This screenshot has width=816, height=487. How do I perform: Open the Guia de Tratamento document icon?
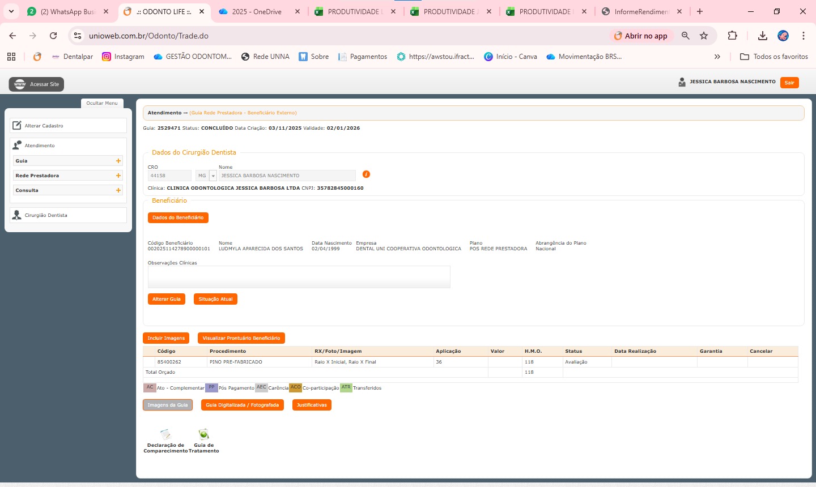pyautogui.click(x=203, y=434)
